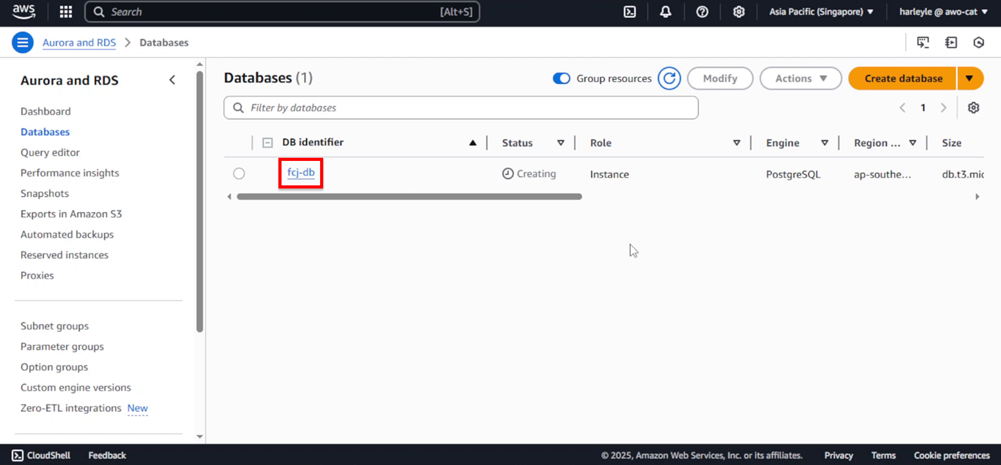Viewport: 1001px width, 465px height.
Task: Open Option groups in the sidebar
Action: [54, 367]
